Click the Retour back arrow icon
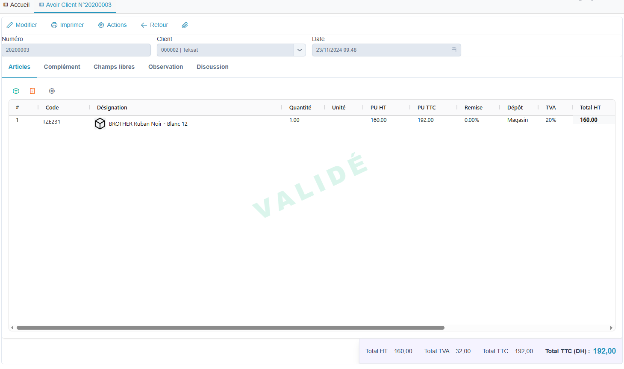Viewport: 624px width, 369px height. click(144, 25)
